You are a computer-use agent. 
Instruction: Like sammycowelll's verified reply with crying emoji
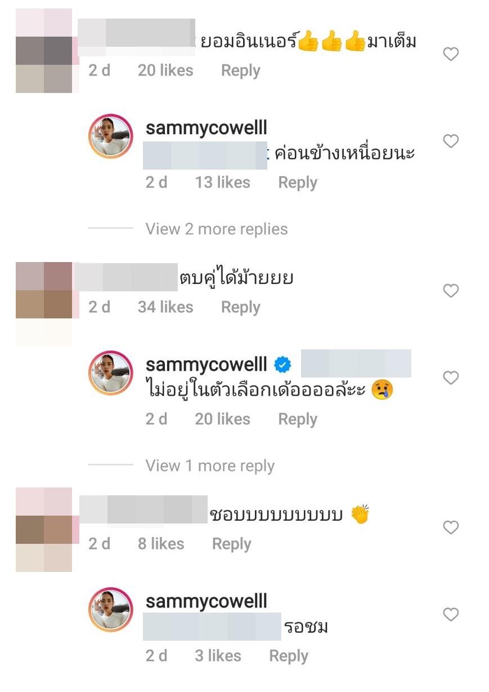[451, 378]
